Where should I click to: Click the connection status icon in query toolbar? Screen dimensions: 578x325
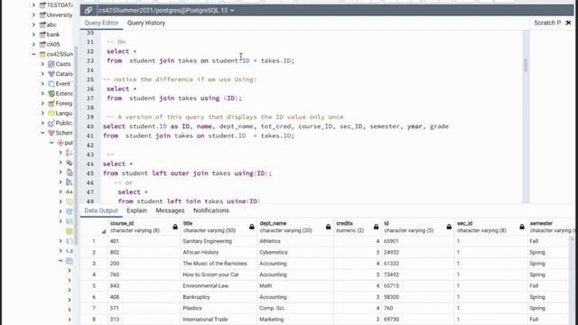pyautogui.click(x=89, y=10)
